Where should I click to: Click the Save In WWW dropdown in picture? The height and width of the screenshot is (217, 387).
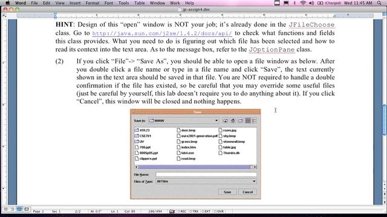[184, 121]
